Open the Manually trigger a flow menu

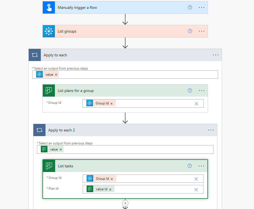201,7
